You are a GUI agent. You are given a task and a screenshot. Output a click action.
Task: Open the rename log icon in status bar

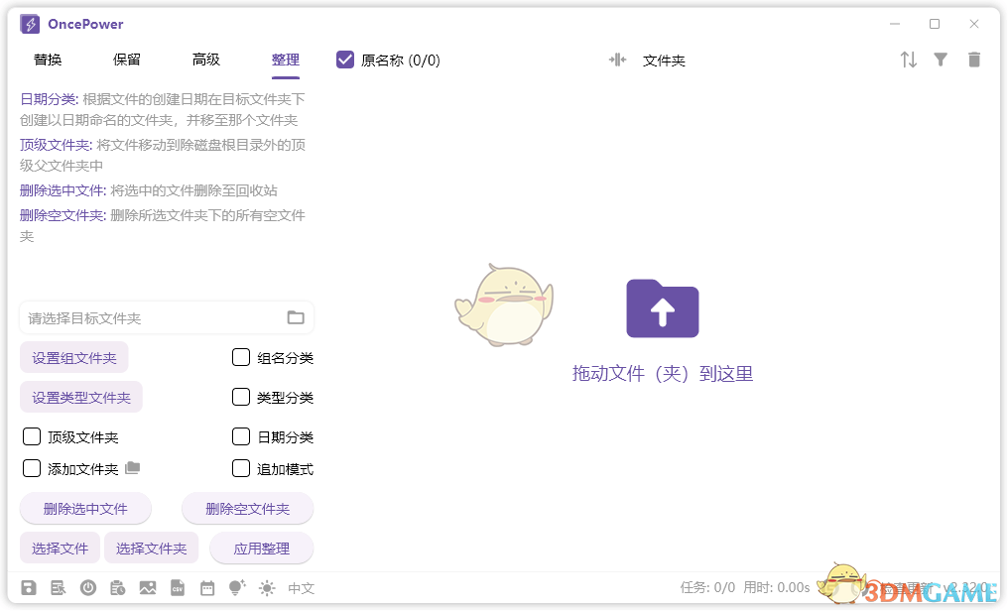59,587
